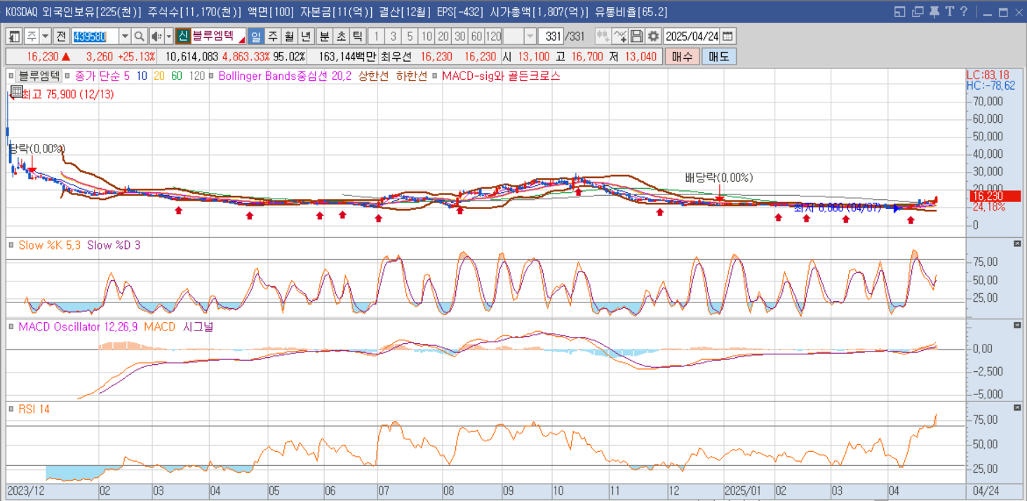The width and height of the screenshot is (1027, 501).
Task: Select the 3 interval button
Action: pyautogui.click(x=393, y=36)
